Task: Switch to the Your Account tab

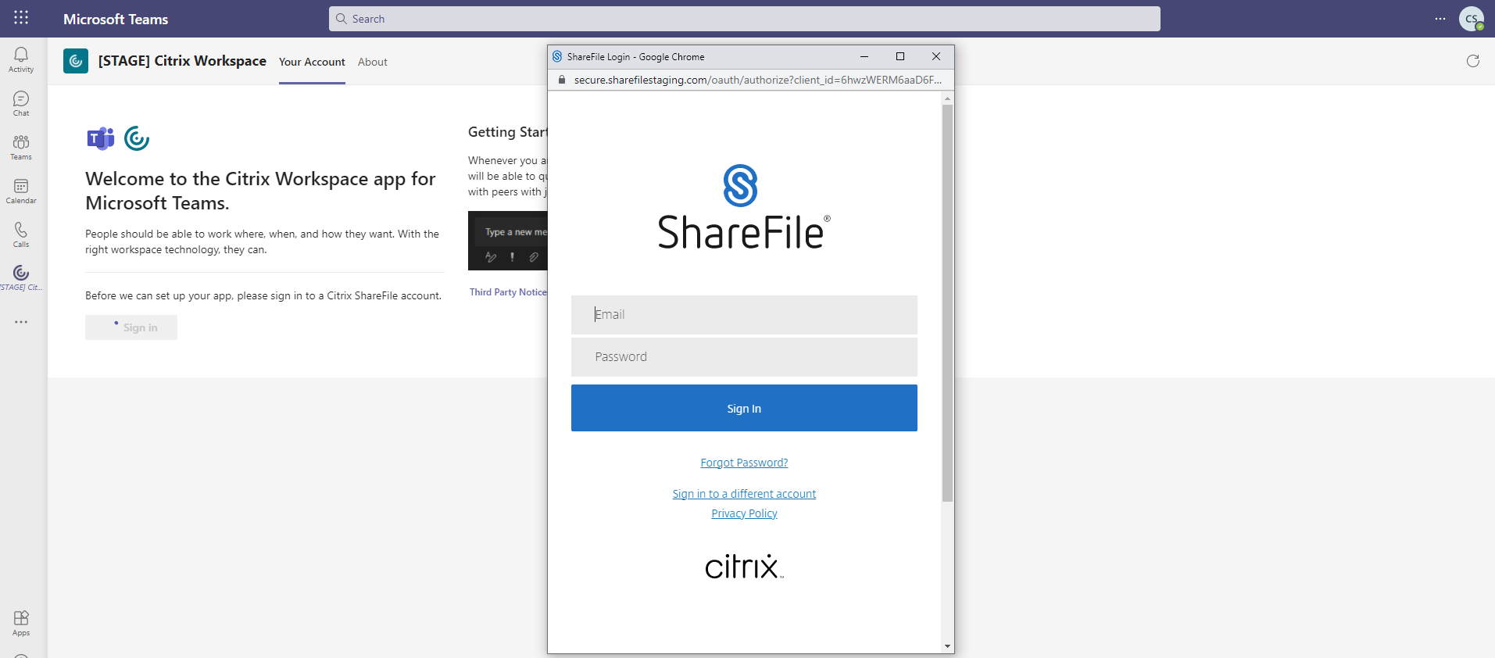Action: (312, 62)
